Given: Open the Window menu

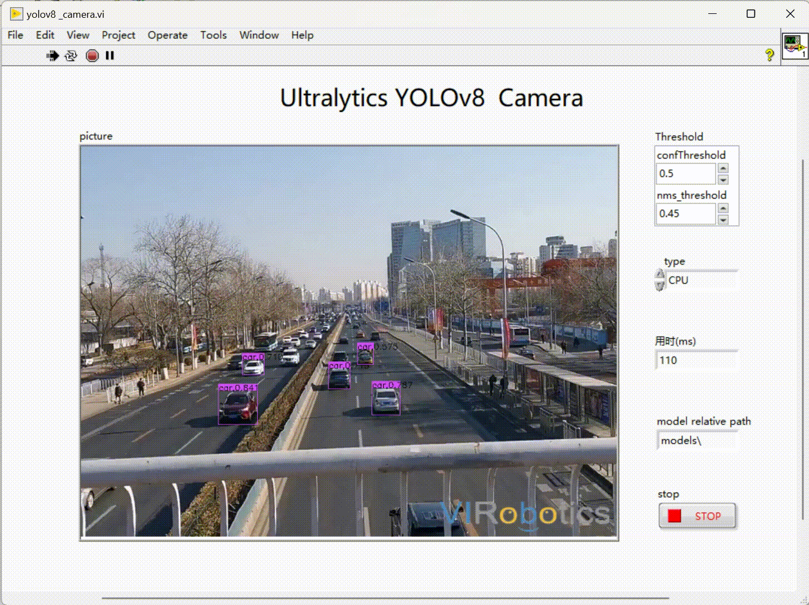Looking at the screenshot, I should (259, 35).
